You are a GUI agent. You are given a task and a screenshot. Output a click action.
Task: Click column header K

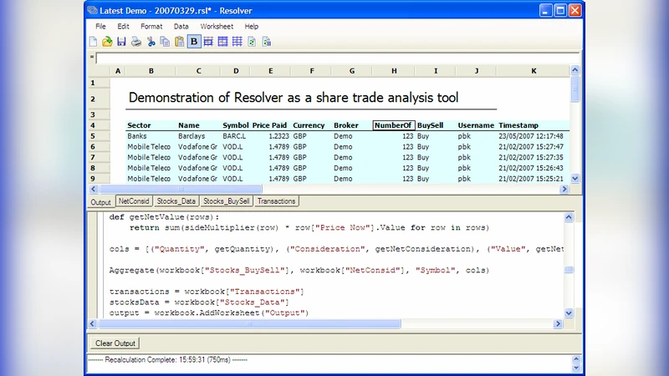coord(534,71)
